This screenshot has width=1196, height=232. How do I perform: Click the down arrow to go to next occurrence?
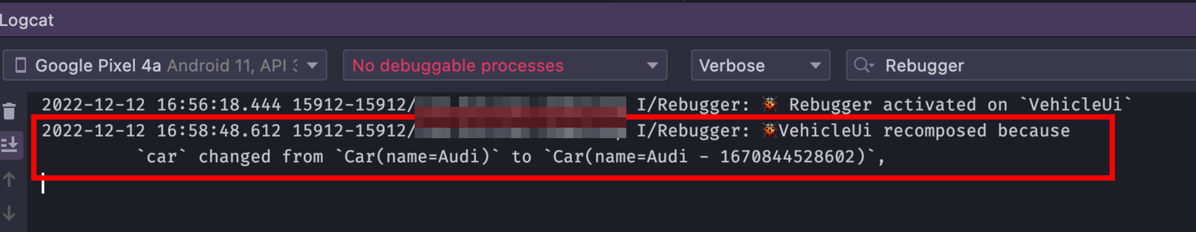[x=9, y=213]
